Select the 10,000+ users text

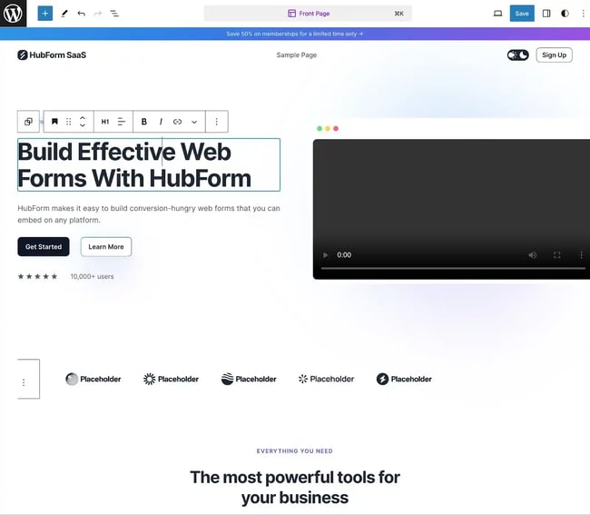[x=93, y=276]
